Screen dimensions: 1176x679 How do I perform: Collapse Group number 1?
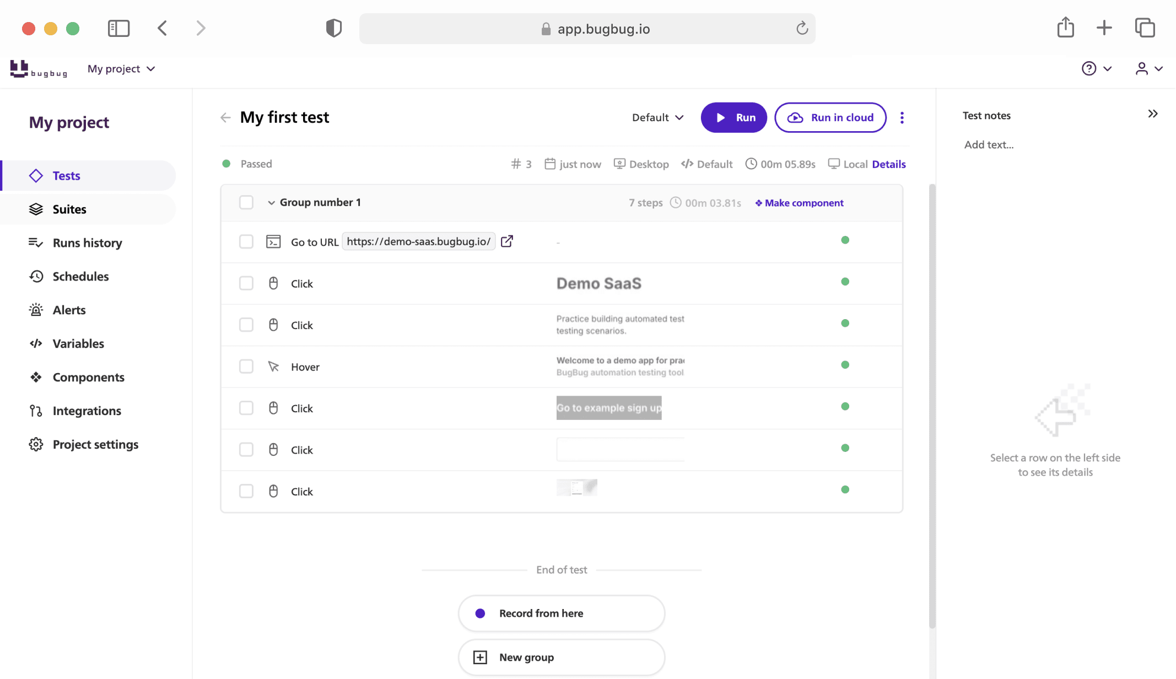tap(271, 202)
